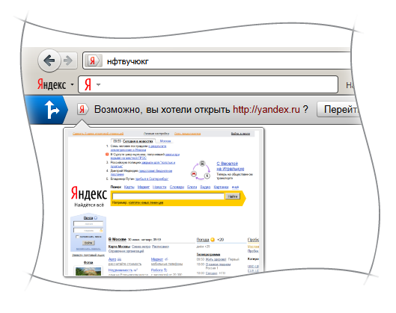The height and width of the screenshot is (313, 396).
Task: Focus the Yandex bar search field
Action: click(208, 84)
